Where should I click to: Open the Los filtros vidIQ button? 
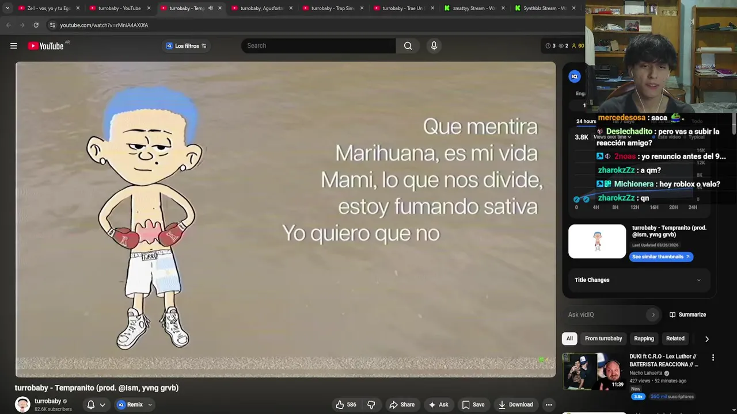(186, 46)
